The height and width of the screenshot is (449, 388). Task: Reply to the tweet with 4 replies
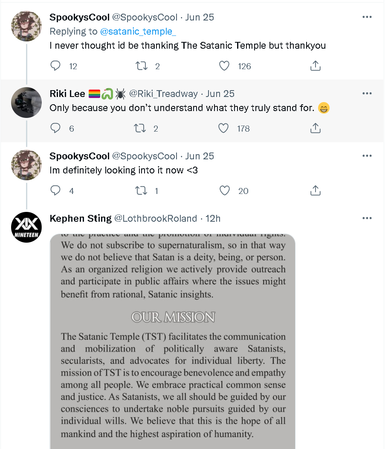pos(55,191)
